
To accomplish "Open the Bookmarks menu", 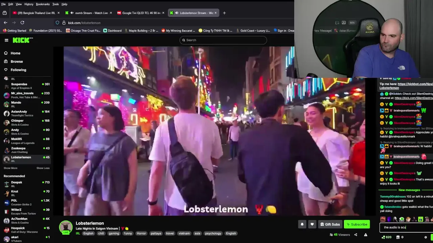I will click(43, 4).
